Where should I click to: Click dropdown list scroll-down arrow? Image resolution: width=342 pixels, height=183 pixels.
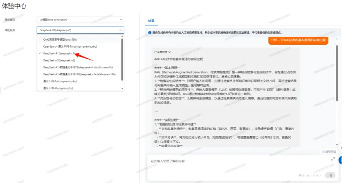pyautogui.click(x=122, y=89)
